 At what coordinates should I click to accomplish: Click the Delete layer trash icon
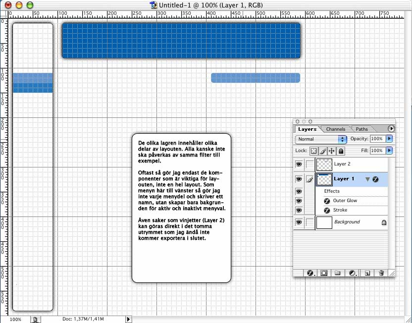[381, 272]
